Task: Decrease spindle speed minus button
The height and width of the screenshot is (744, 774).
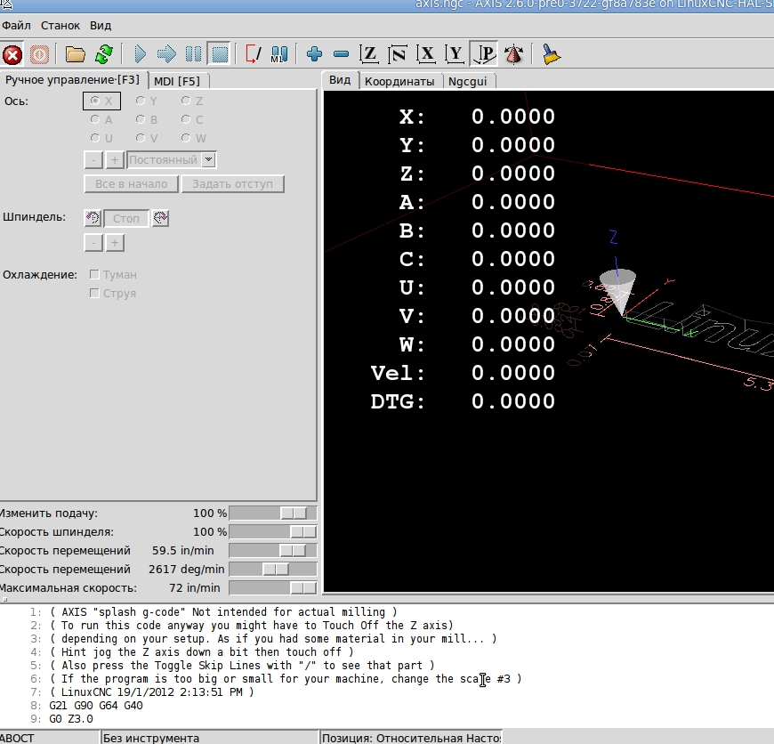Action: point(93,242)
